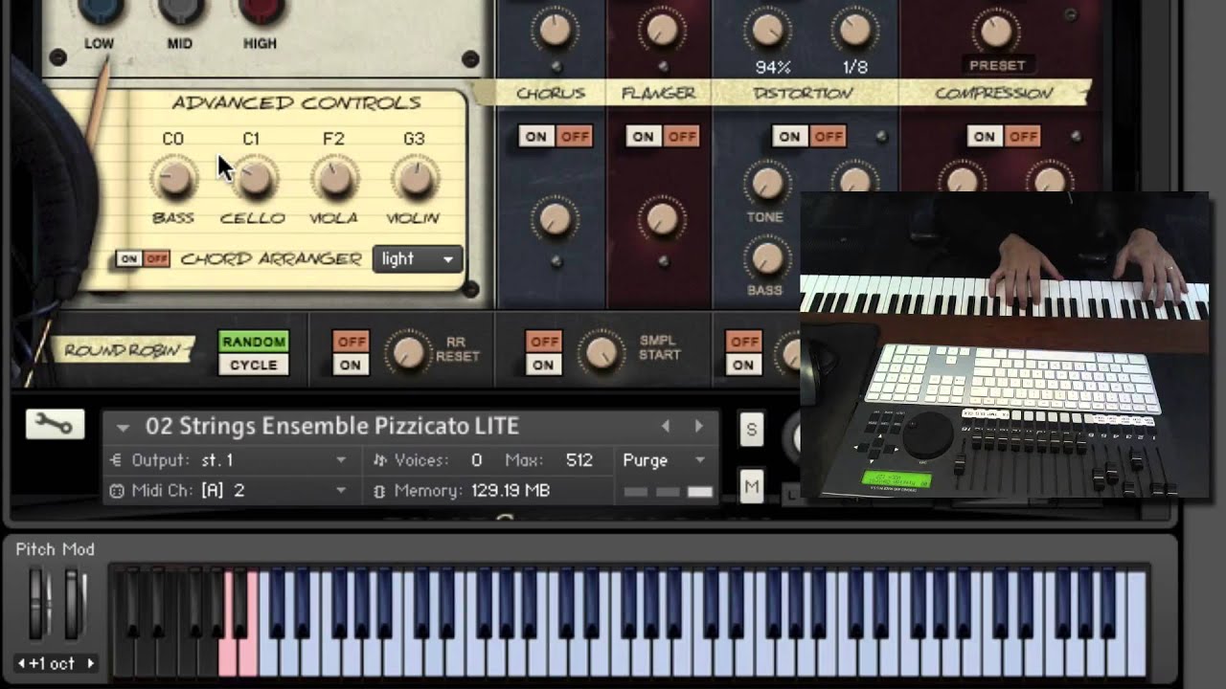This screenshot has width=1226, height=689.
Task: Mute the instrument with the M button
Action: point(752,488)
